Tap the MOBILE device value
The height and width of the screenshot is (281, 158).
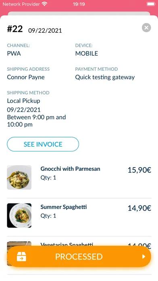(x=87, y=53)
